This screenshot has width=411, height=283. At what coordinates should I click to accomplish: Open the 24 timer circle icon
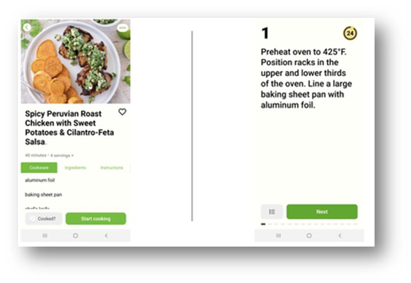pyautogui.click(x=350, y=33)
